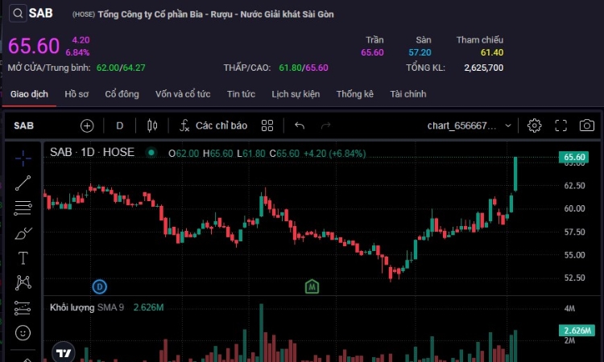Viewport: 604px width, 362px height.
Task: Open the Tài chính tab
Action: click(x=407, y=94)
